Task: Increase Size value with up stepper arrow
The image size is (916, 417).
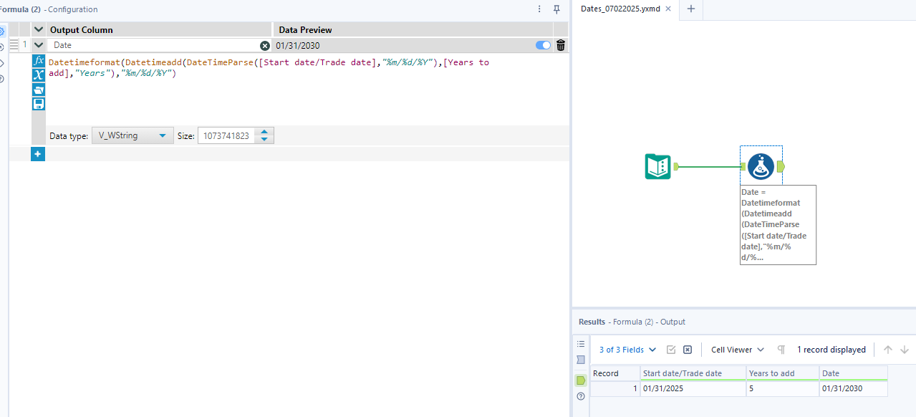Action: 264,132
